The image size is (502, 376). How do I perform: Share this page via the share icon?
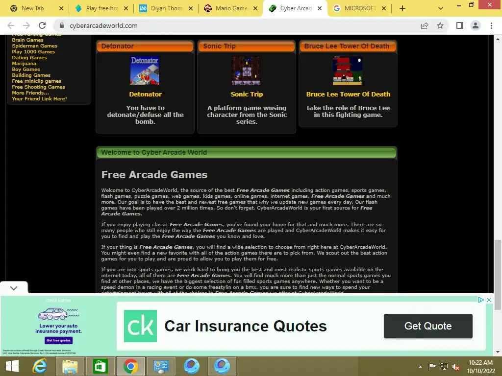425,25
